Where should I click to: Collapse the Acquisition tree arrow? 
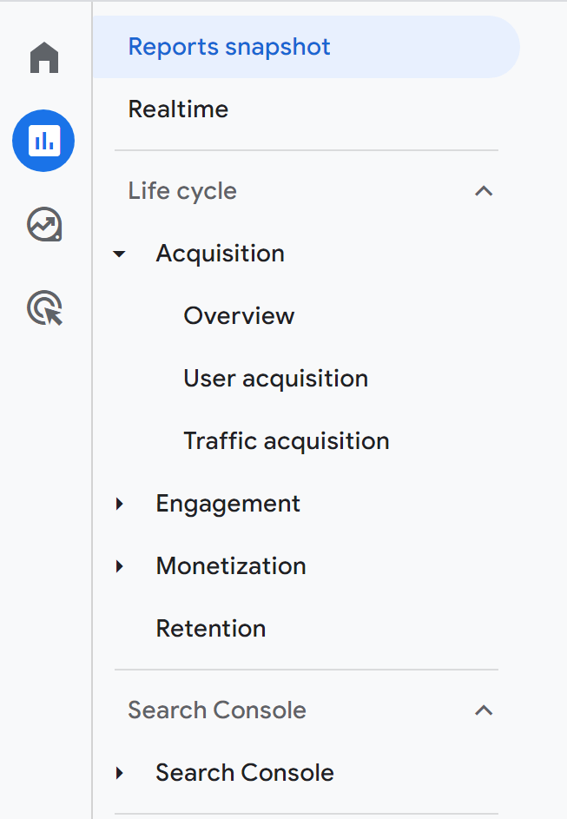click(x=120, y=254)
